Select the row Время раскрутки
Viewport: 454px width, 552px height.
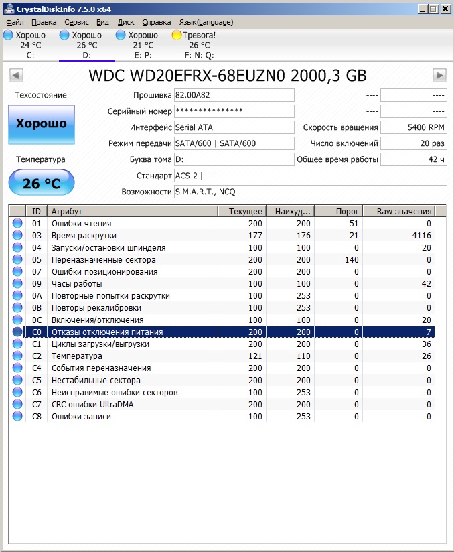pos(222,235)
